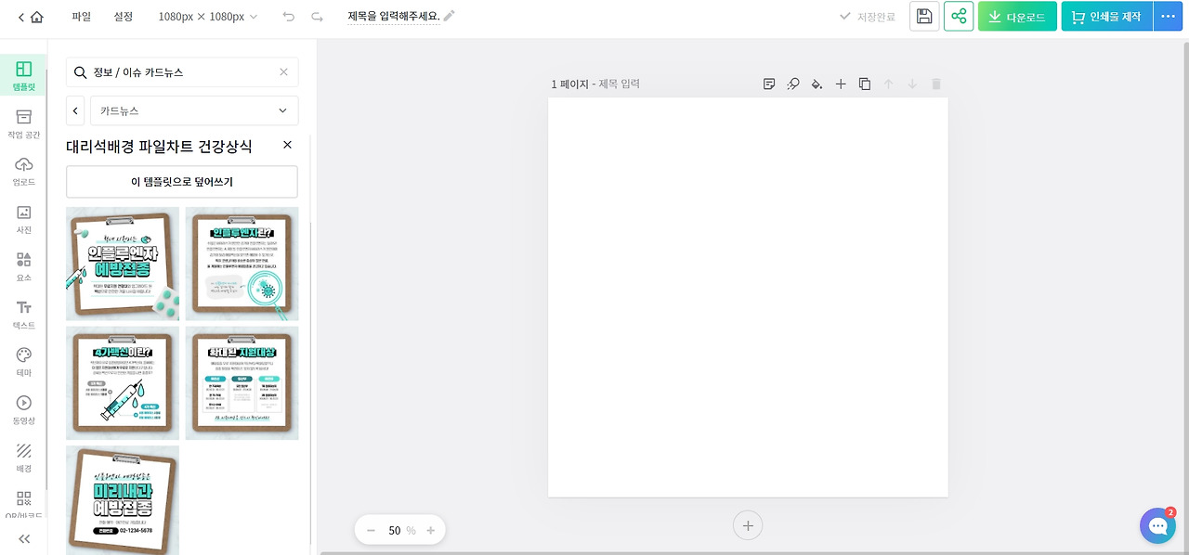Open the 동영상 video panel
The width and height of the screenshot is (1189, 555).
click(x=24, y=408)
